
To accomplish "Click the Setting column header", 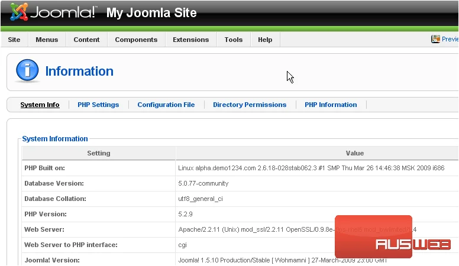I will pos(99,153).
